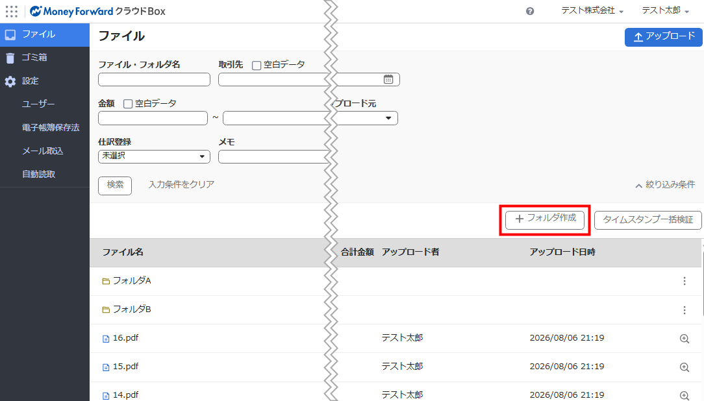Open file 15.pdf
The image size is (704, 401).
click(126, 367)
